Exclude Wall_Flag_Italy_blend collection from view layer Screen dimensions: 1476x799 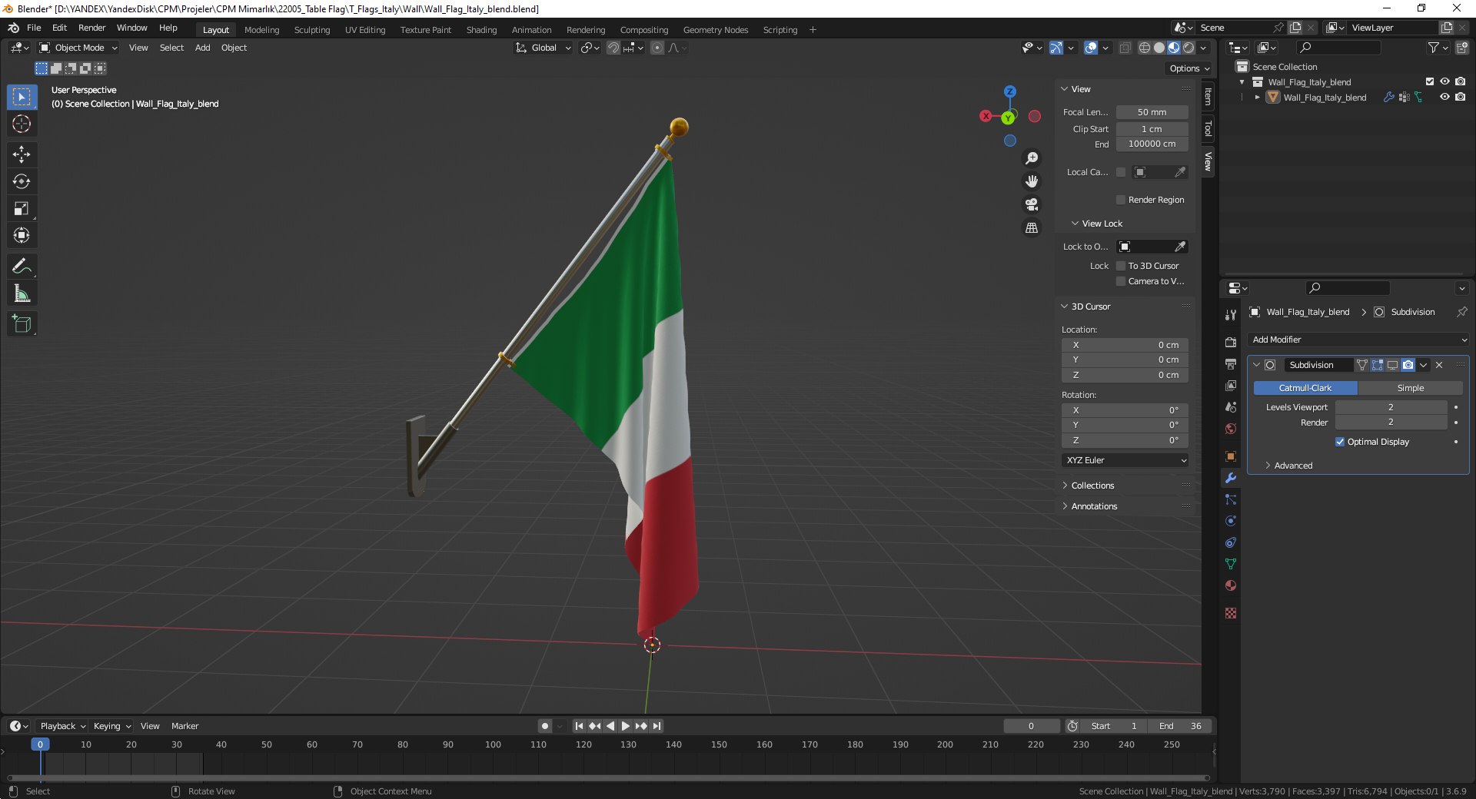[x=1430, y=82]
